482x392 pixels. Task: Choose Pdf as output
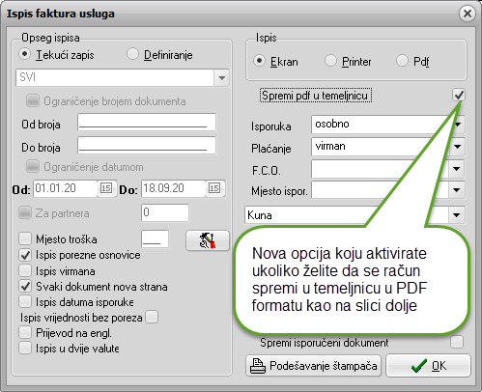point(402,61)
